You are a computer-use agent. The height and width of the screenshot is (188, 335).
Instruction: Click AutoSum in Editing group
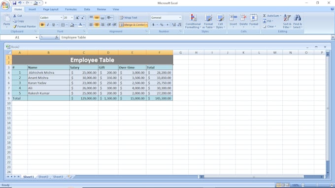(272, 16)
